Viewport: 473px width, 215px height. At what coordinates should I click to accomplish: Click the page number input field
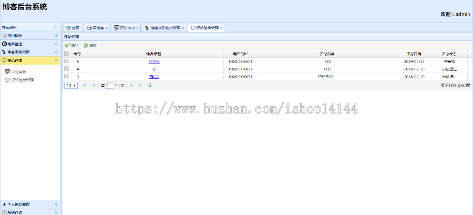pyautogui.click(x=109, y=85)
